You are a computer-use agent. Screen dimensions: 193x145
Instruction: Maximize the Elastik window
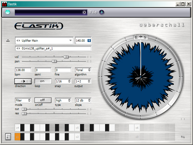[x=183, y=4]
